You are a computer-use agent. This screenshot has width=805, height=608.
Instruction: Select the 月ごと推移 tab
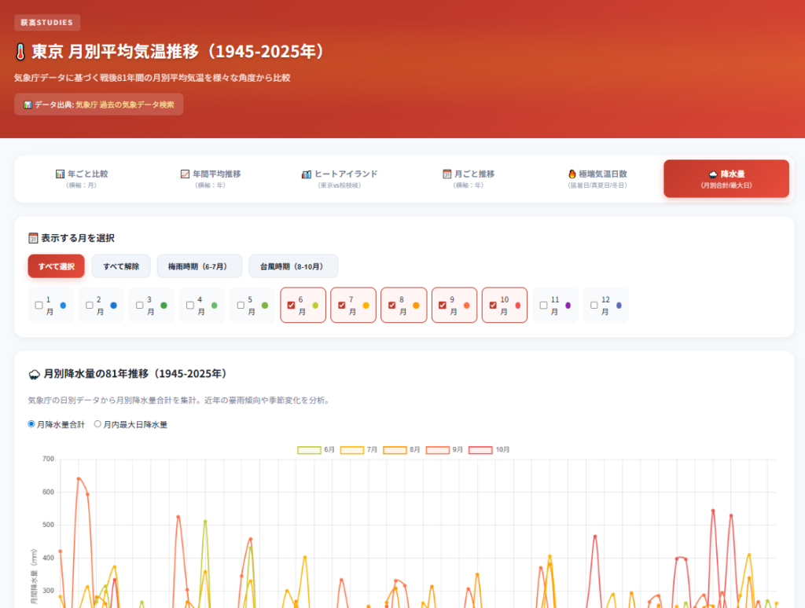469,178
